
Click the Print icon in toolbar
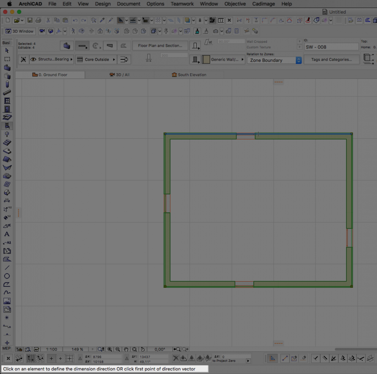38,20
